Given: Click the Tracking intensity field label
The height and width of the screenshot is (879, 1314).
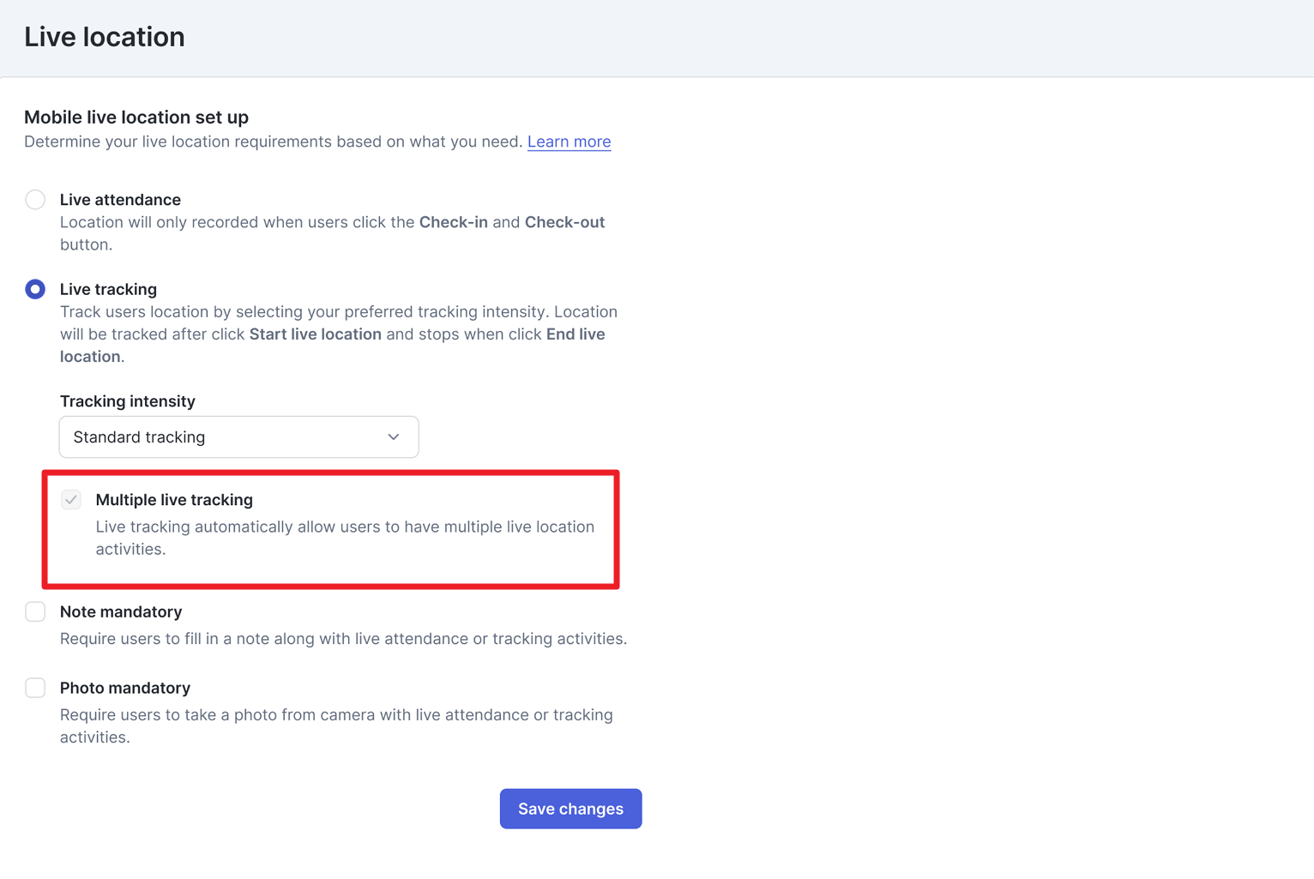Looking at the screenshot, I should [x=128, y=401].
